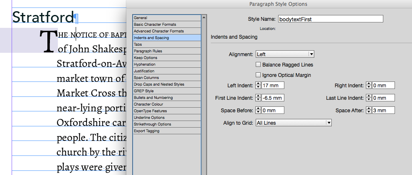The width and height of the screenshot is (412, 175).
Task: Select the General category
Action: pos(167,18)
